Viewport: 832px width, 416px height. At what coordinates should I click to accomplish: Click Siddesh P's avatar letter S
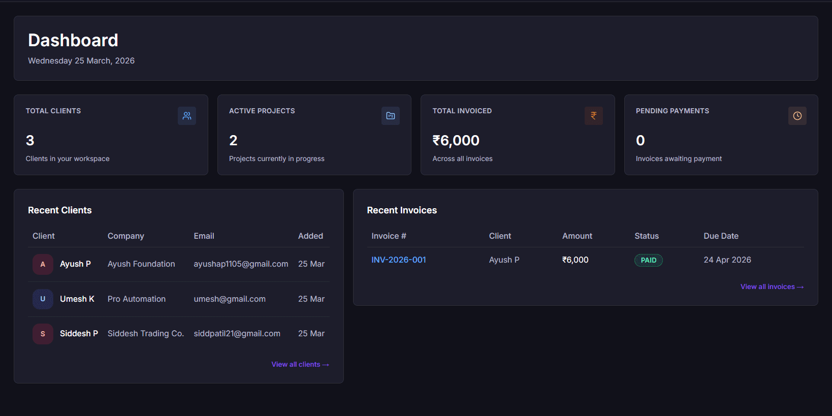click(x=43, y=334)
